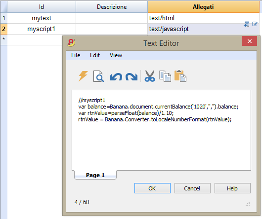
Task: Switch to the Page 1 tab
Action: (x=95, y=175)
